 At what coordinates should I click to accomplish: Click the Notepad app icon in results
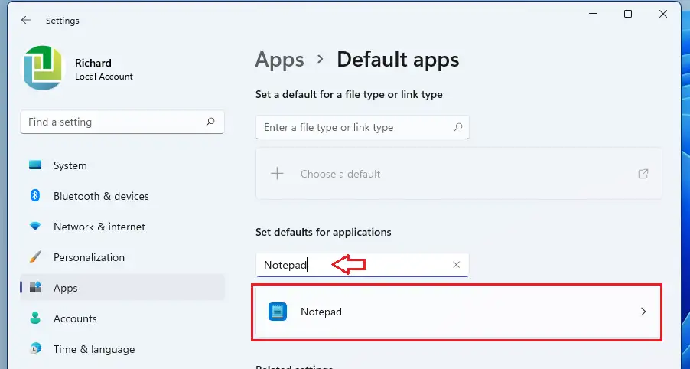click(278, 312)
